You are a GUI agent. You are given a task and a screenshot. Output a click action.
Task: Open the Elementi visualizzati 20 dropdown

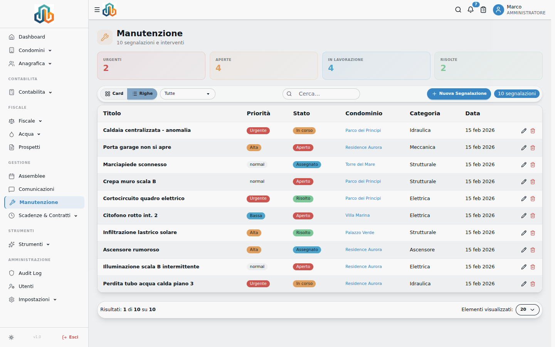[x=528, y=310]
